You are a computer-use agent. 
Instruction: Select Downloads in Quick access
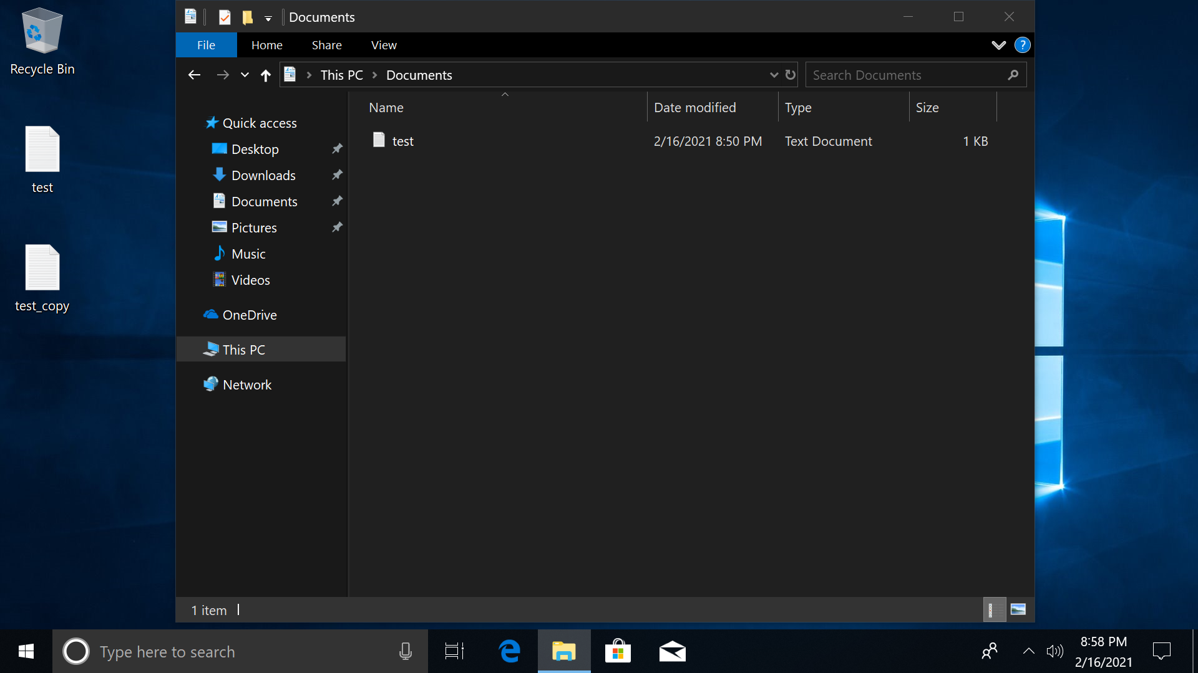(263, 175)
